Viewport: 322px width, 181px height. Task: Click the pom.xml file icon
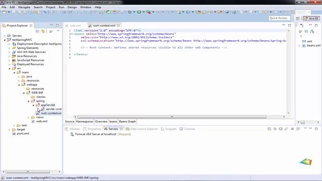tap(14, 133)
